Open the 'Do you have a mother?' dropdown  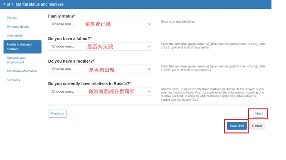(x=100, y=69)
